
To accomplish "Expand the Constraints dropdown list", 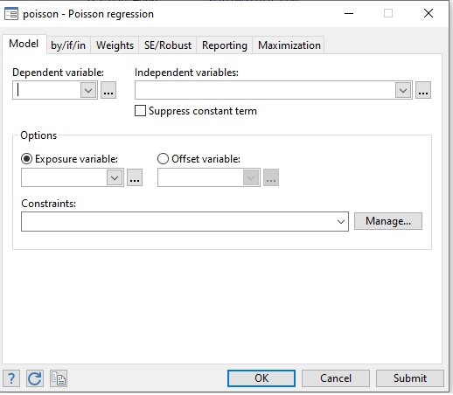I will tap(341, 222).
